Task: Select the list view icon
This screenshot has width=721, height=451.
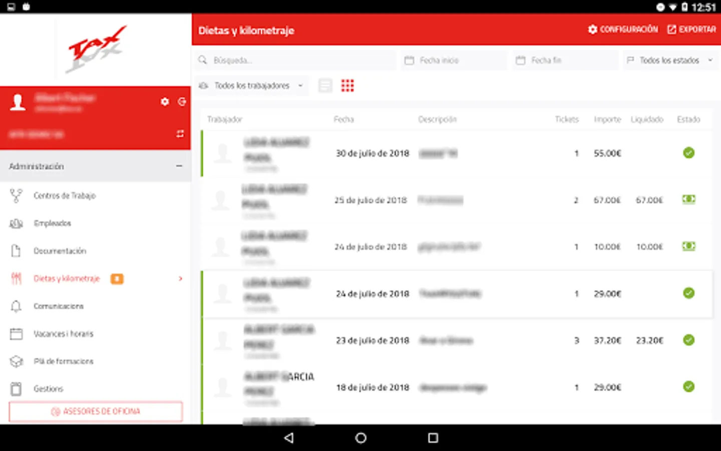Action: coord(325,85)
